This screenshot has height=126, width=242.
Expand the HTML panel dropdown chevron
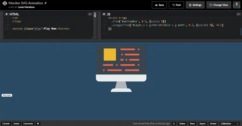pos(90,14)
